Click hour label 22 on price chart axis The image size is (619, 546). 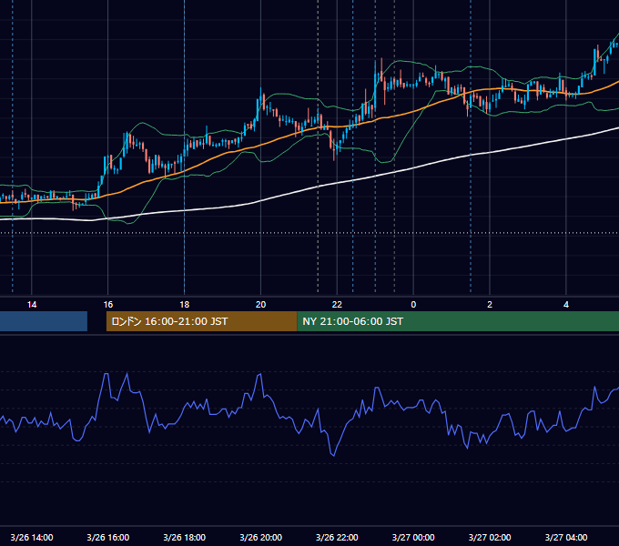(337, 305)
